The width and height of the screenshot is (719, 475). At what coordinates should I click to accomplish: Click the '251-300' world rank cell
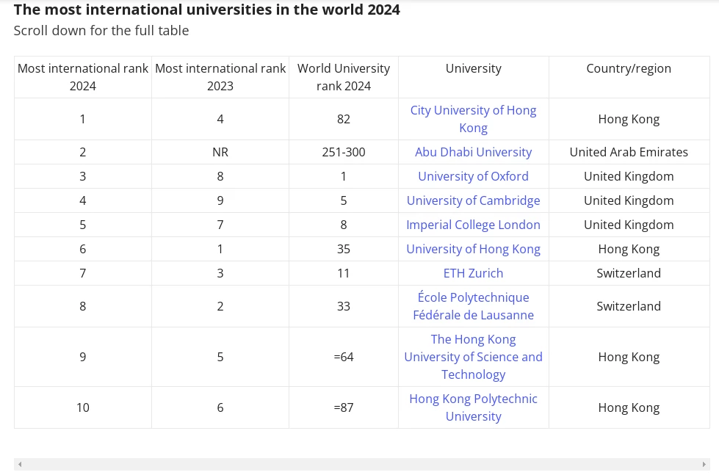[x=344, y=152]
